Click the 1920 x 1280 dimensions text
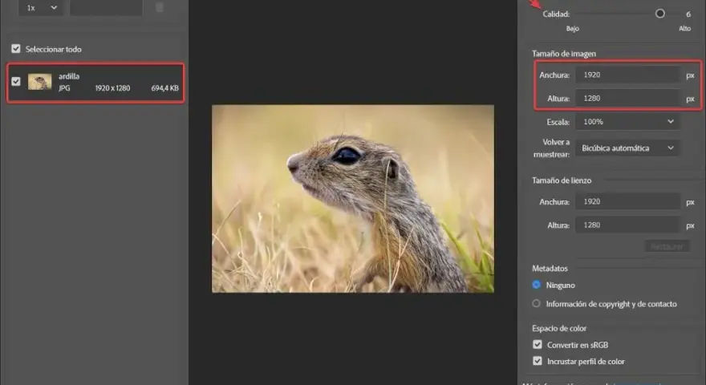The width and height of the screenshot is (706, 385). tap(112, 88)
